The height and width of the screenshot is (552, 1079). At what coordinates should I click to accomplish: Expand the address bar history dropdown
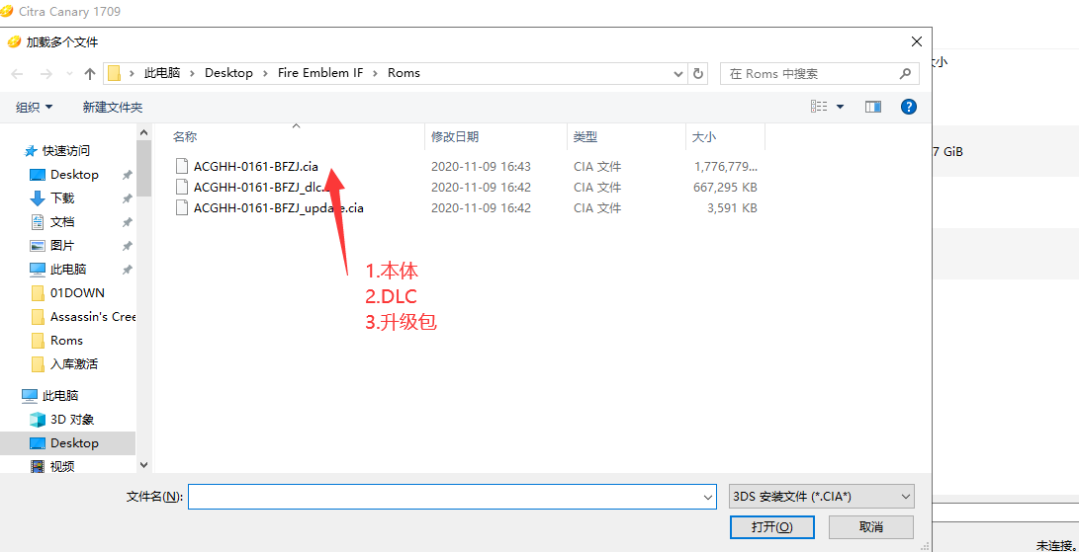[x=677, y=73]
